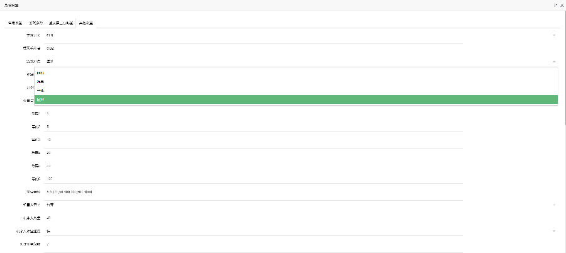Viewport: 566px width, 253px height.
Task: Select the second option in the open list
Action: (x=296, y=82)
